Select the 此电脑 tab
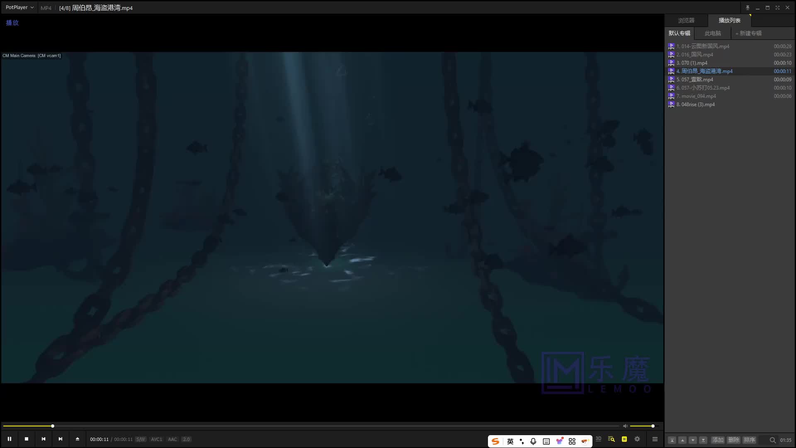This screenshot has height=448, width=796. click(713, 33)
